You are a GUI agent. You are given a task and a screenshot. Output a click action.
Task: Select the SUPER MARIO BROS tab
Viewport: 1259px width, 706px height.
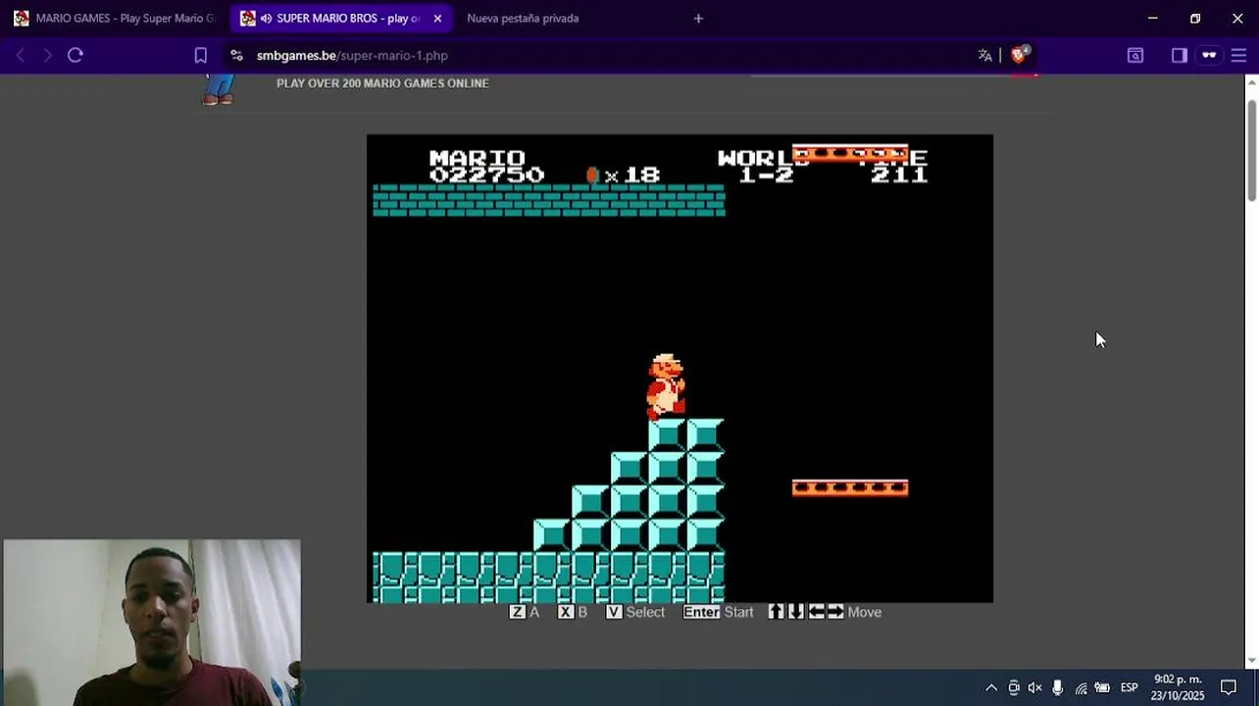341,18
